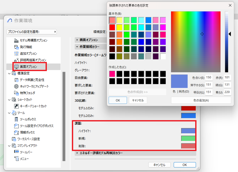Click the 特殊フォルダ folder icon
This screenshot has width=238, height=172.
(16, 93)
